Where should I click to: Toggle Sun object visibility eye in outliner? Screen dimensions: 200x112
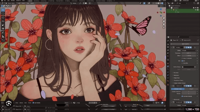point(196,10)
